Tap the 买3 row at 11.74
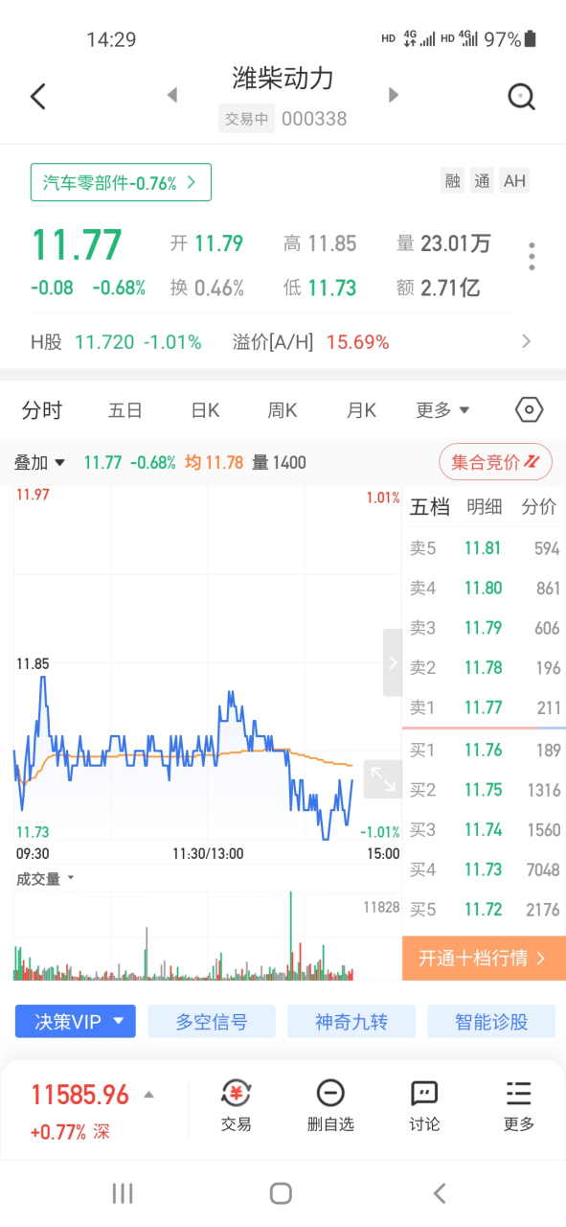Viewport: 566px width, 1227px height. [484, 830]
